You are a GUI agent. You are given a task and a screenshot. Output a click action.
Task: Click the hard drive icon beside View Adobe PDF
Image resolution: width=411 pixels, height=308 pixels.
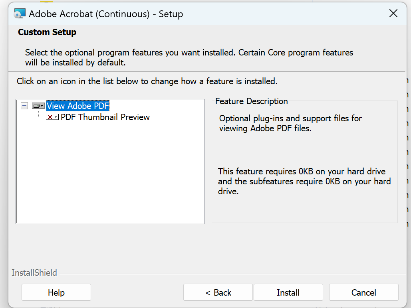click(x=37, y=106)
